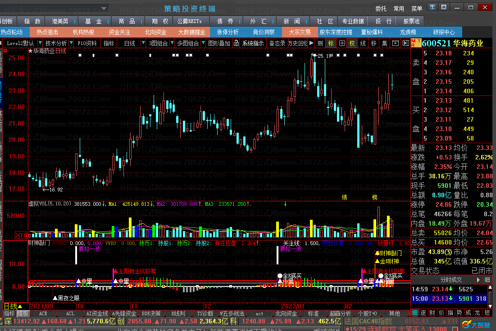Switch to the ACE indicator tab
This screenshot has width=496, height=331.
(43, 313)
